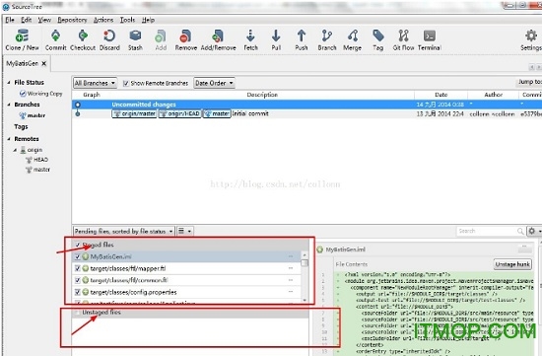Select the Tags sidebar item

pos(21,126)
